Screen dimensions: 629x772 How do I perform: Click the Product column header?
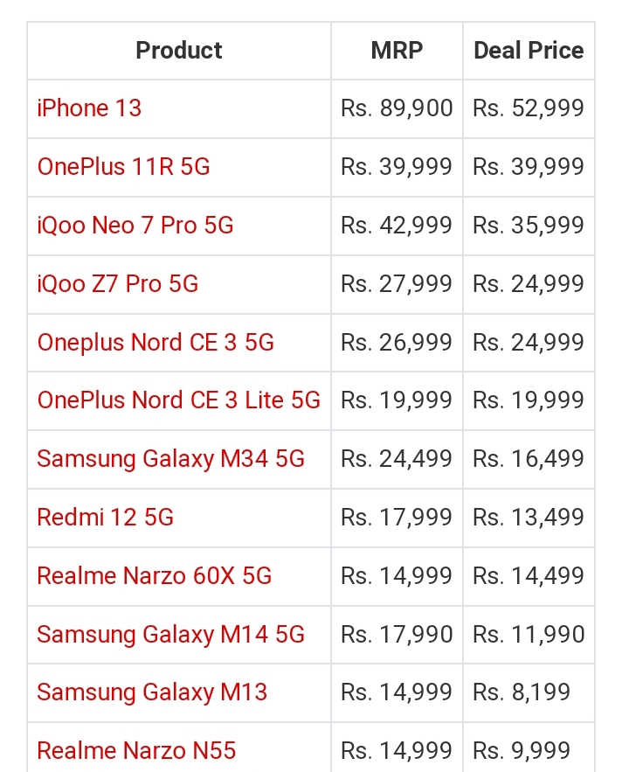pyautogui.click(x=179, y=51)
